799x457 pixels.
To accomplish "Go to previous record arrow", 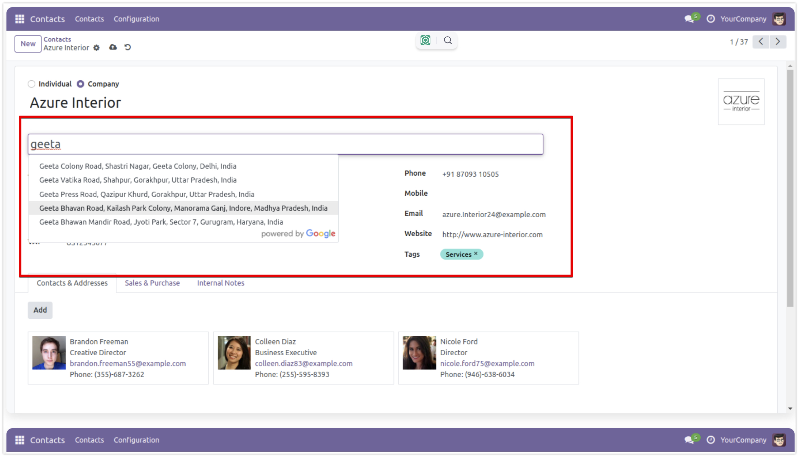I will coord(761,42).
